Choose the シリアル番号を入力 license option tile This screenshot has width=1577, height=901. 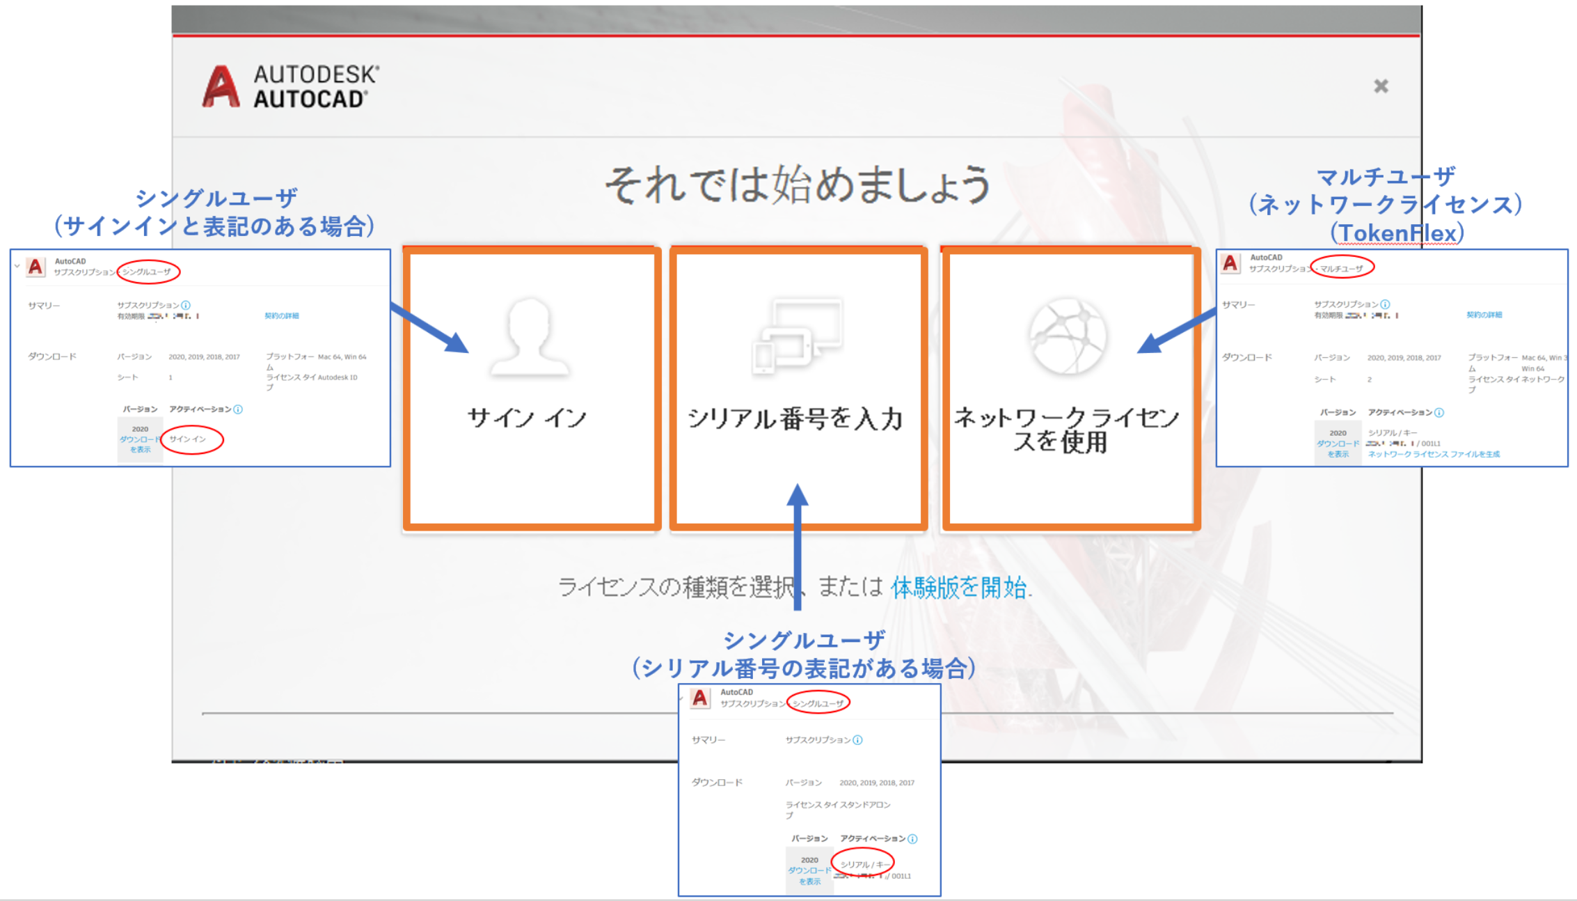tap(798, 389)
